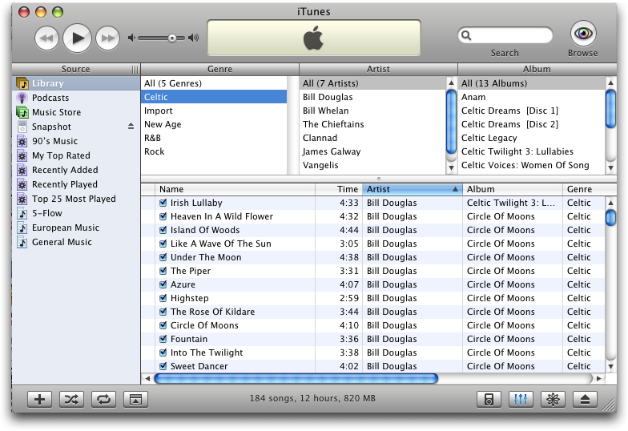Uncheck Heaven In A Wild Flower
628x431 pixels.
pyautogui.click(x=163, y=216)
